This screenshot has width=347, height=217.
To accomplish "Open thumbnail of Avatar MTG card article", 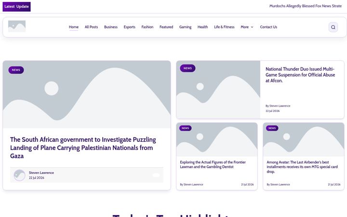I will (x=304, y=140).
